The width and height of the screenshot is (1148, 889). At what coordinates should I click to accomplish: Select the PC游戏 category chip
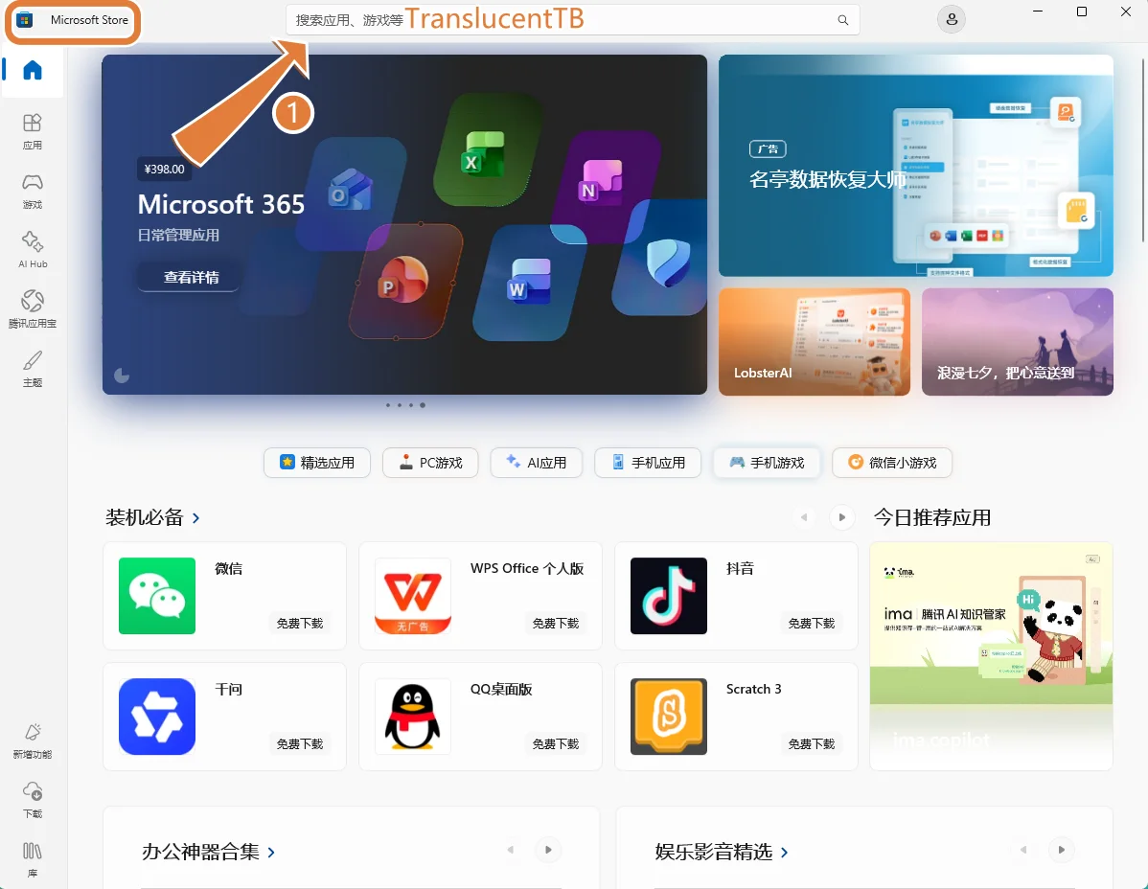(x=430, y=463)
